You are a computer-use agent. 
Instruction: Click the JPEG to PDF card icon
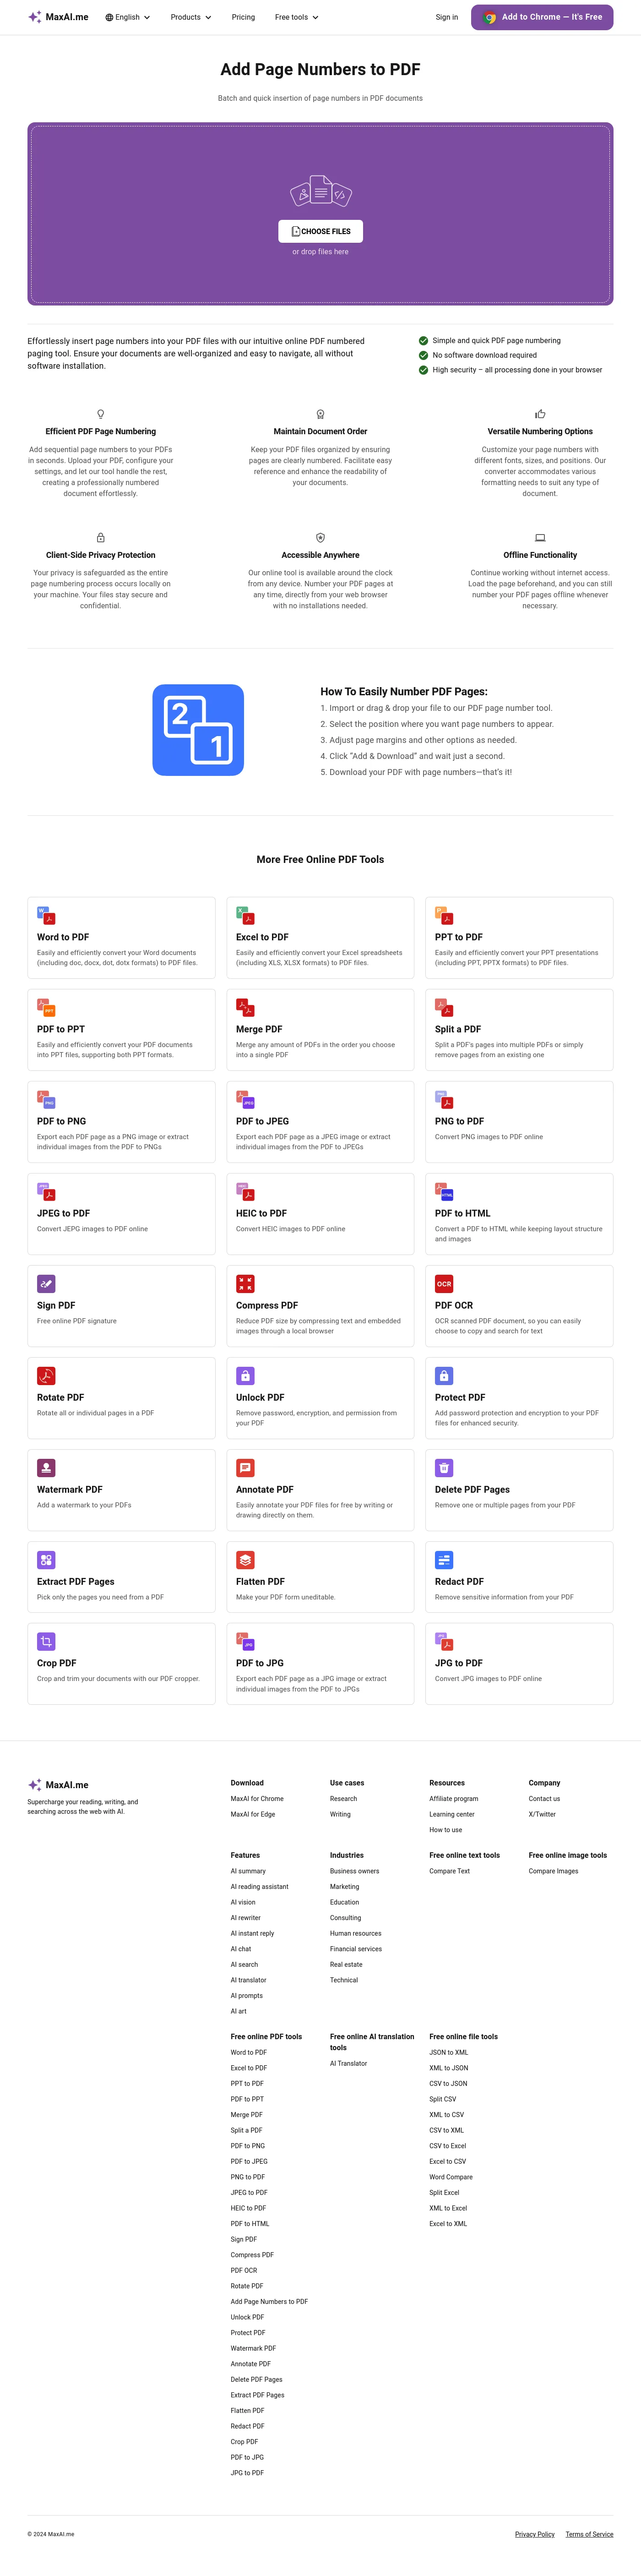(x=46, y=1191)
